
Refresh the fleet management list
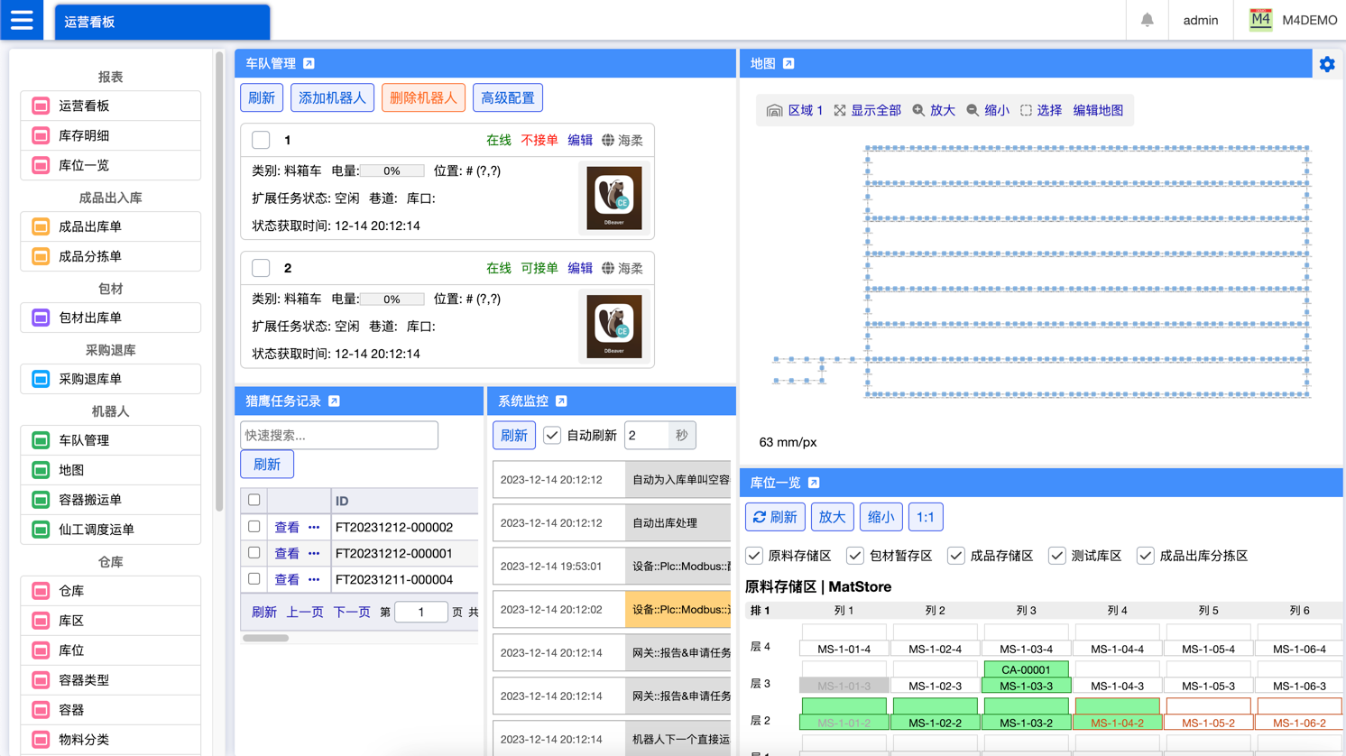click(x=262, y=97)
